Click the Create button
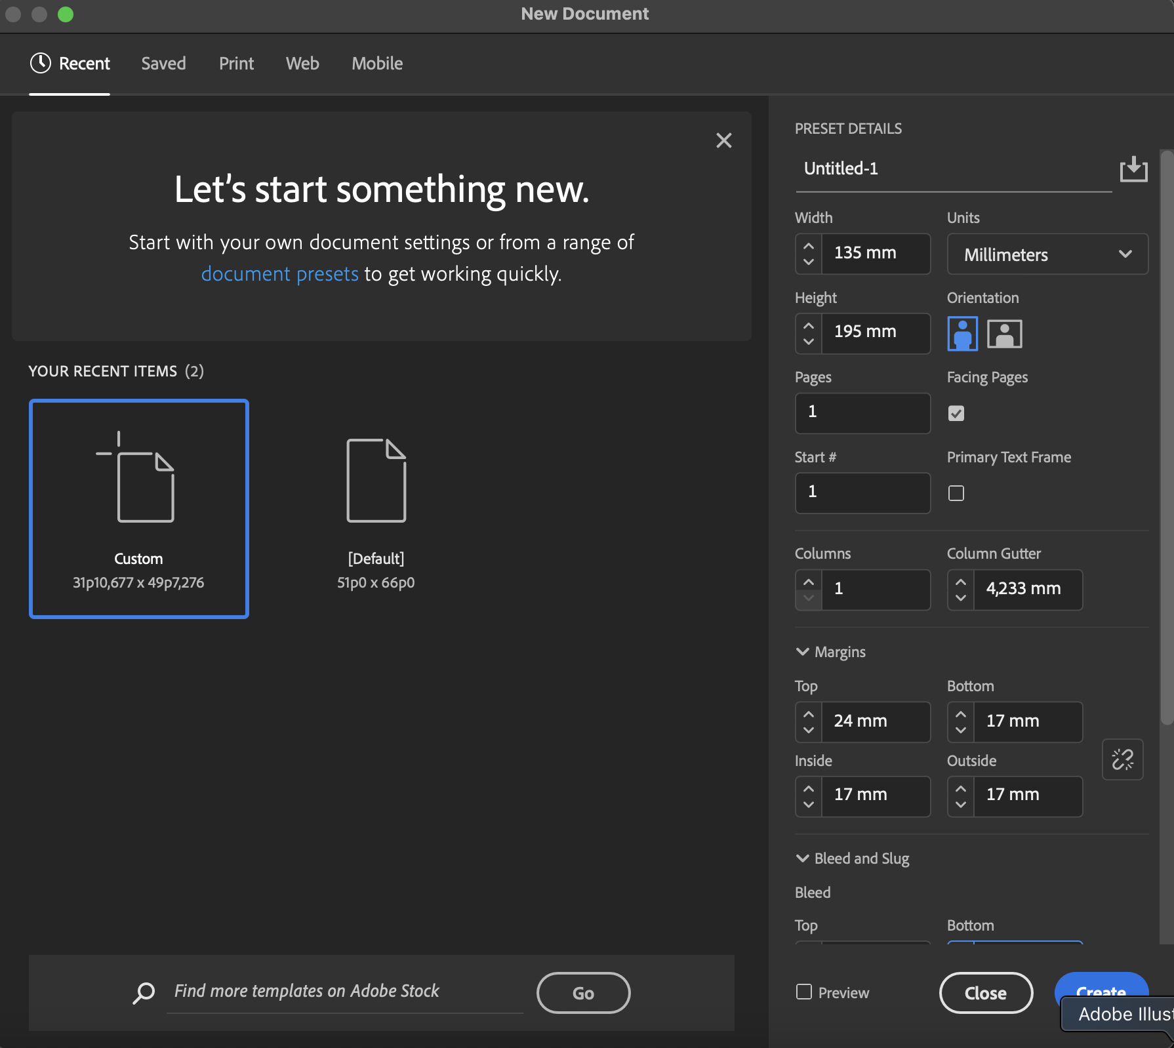 (1101, 992)
